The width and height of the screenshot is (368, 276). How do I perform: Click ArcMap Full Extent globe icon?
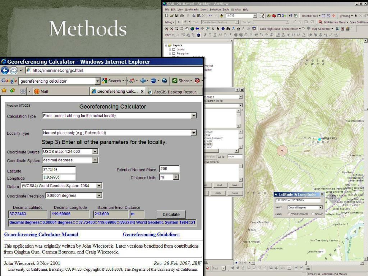click(192, 29)
